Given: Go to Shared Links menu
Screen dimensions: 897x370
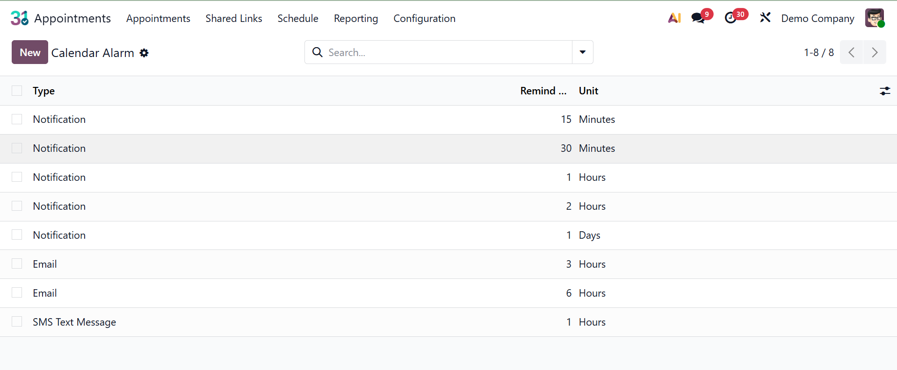Looking at the screenshot, I should coord(234,19).
